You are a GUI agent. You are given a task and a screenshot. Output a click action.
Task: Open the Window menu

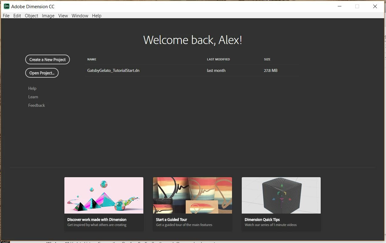pyautogui.click(x=80, y=16)
